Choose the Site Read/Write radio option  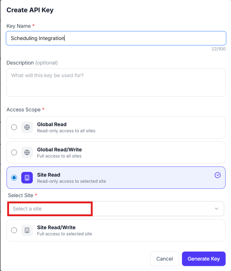(x=14, y=230)
